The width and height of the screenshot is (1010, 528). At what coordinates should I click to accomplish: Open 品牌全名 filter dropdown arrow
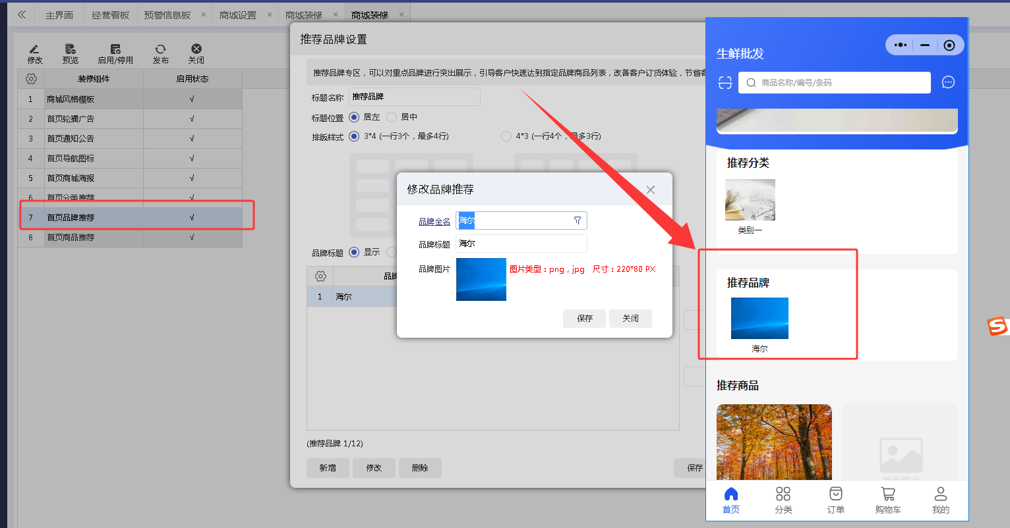[x=578, y=221]
